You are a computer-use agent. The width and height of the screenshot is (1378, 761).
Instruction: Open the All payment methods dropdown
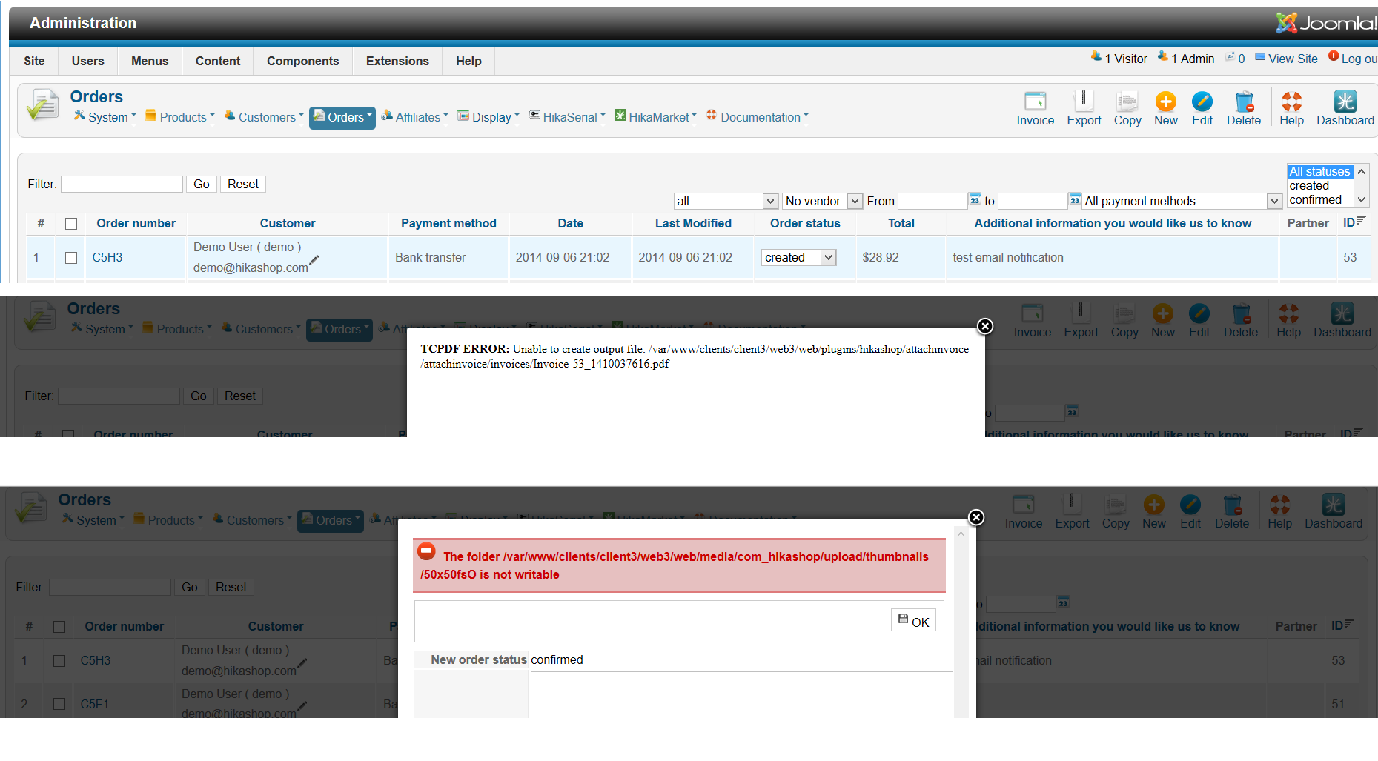point(1182,201)
